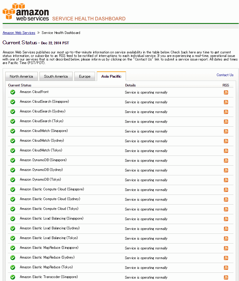239x281 pixels.
Task: Click the Amazon DynamoDB (Singapore) service name
Action: [43, 160]
